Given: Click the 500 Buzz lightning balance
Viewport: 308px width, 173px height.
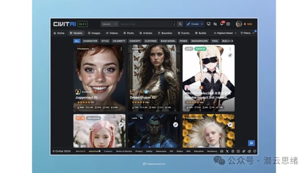Looking at the screenshot, I should pyautogui.click(x=248, y=24).
